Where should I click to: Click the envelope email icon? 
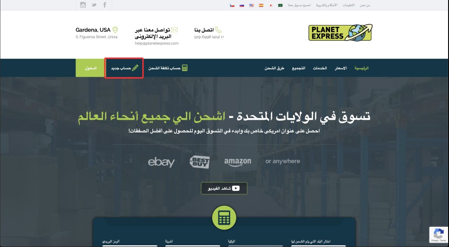[175, 30]
